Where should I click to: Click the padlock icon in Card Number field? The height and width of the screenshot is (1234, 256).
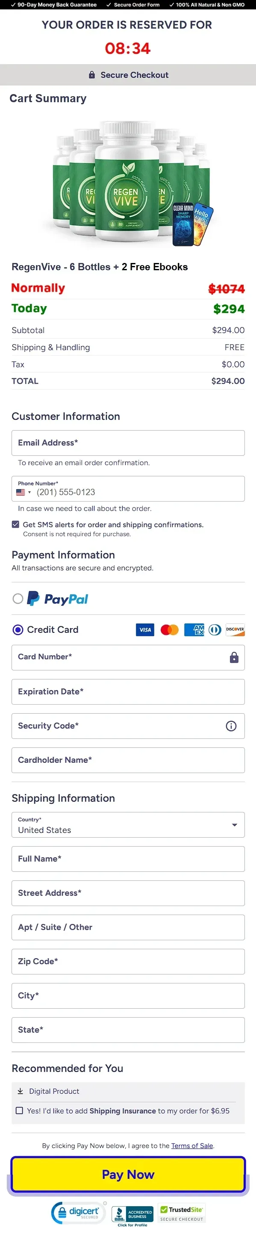pyautogui.click(x=234, y=657)
